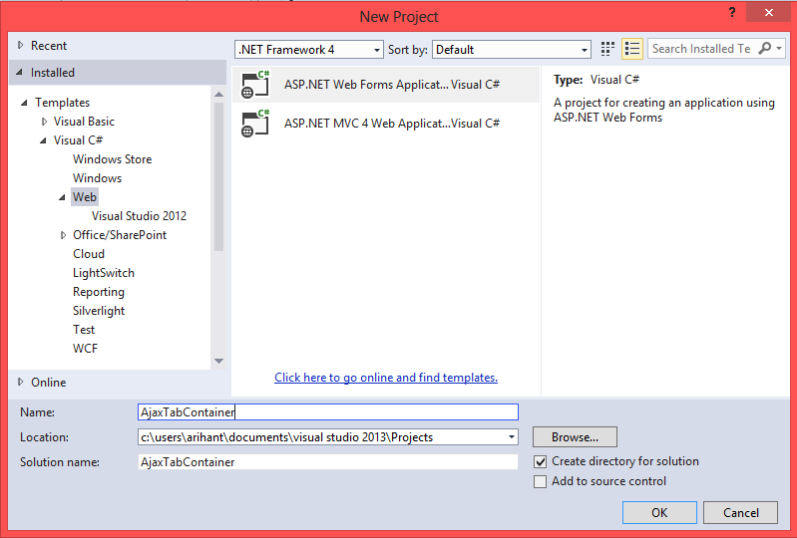
Task: Select ASP.NET MVC 4 Web Application row text
Action: click(392, 124)
